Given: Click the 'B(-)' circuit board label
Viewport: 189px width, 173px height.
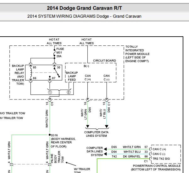Looking at the screenshot, I should (x=86, y=66).
